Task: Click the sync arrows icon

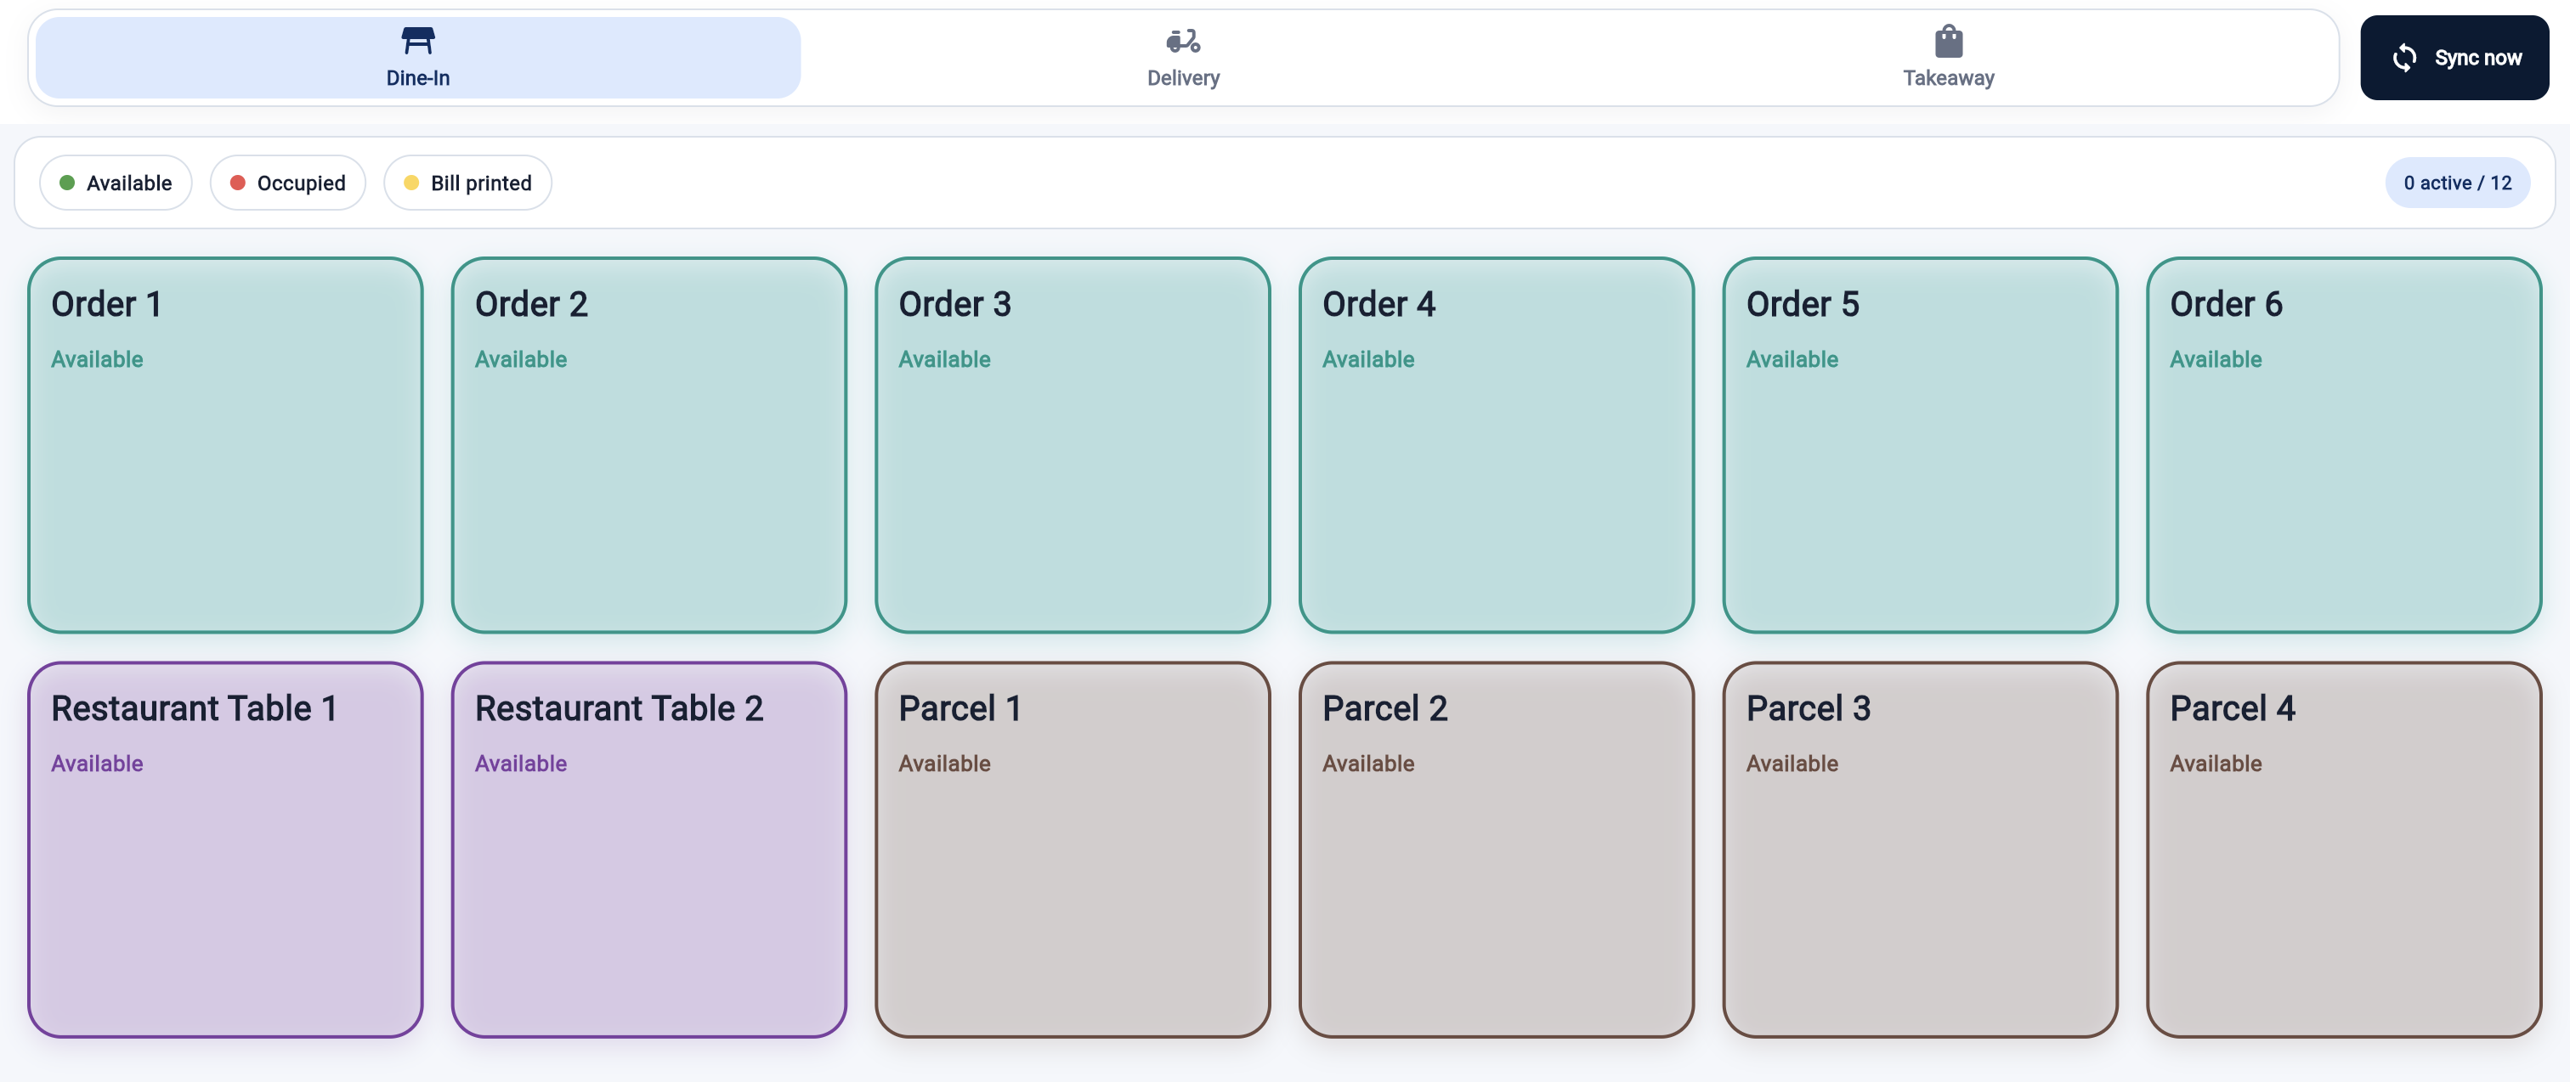Action: [2403, 58]
